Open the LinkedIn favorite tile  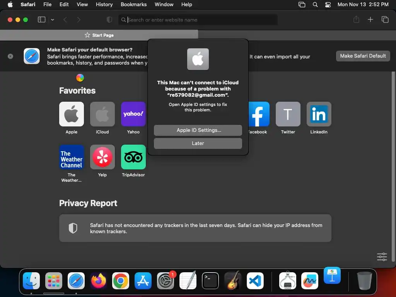319,114
